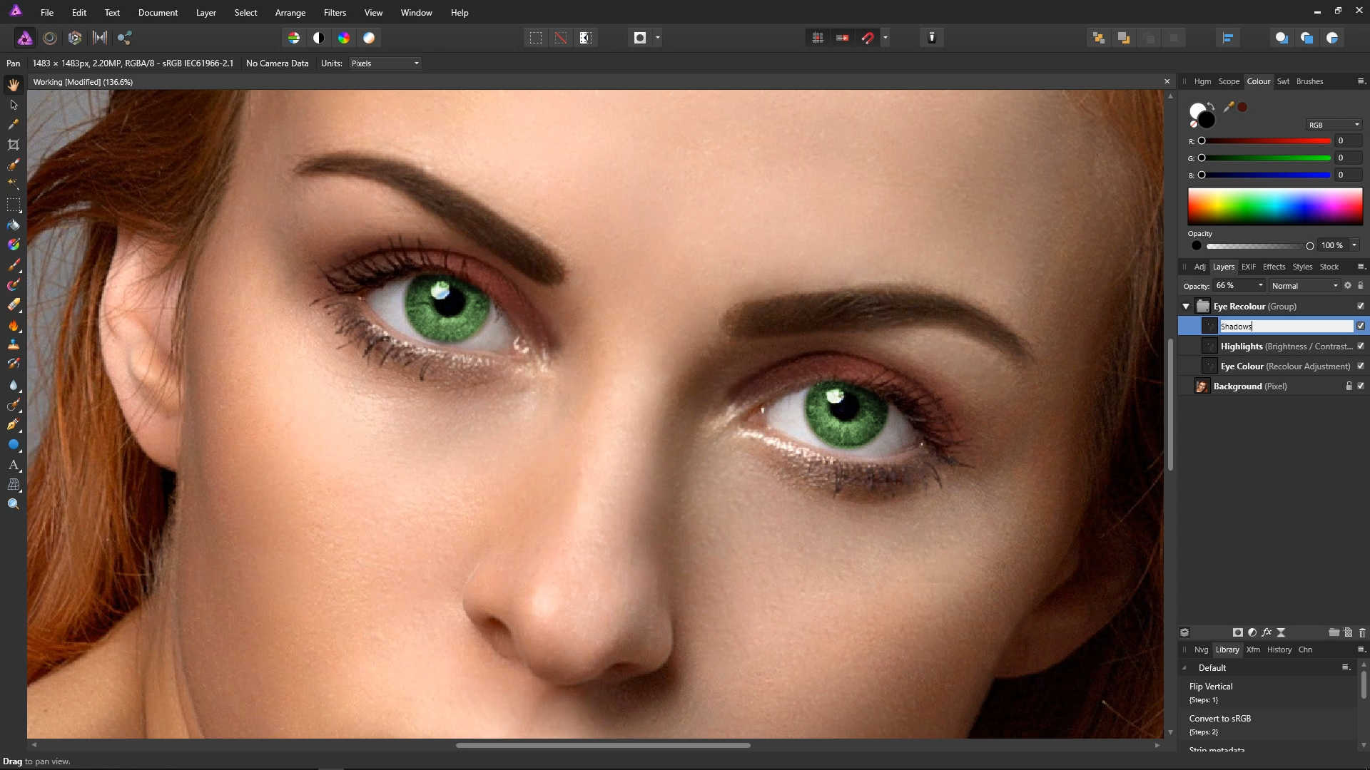
Task: Select the Crop tool
Action: pos(14,145)
